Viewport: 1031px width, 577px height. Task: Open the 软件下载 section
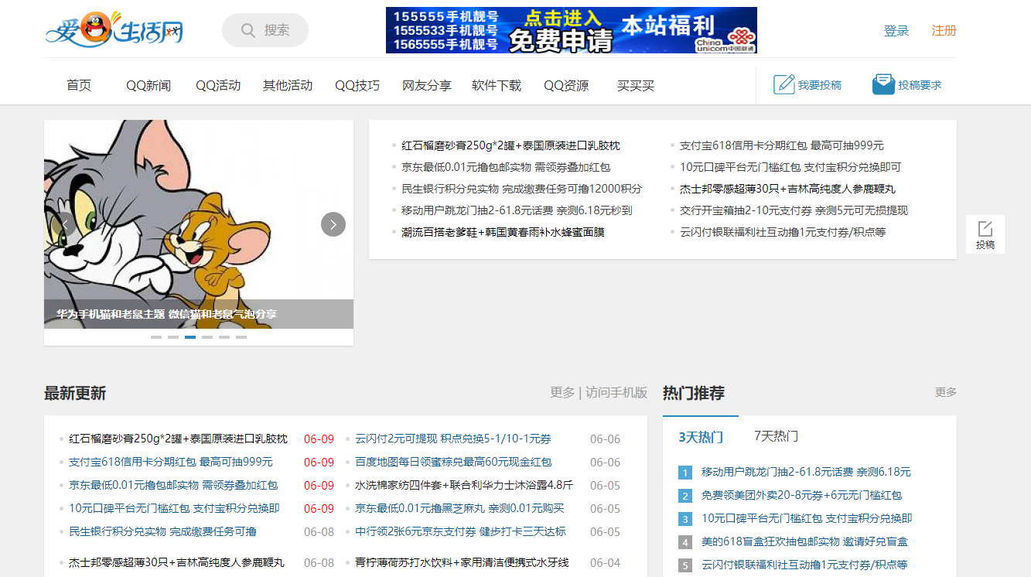[x=496, y=85]
